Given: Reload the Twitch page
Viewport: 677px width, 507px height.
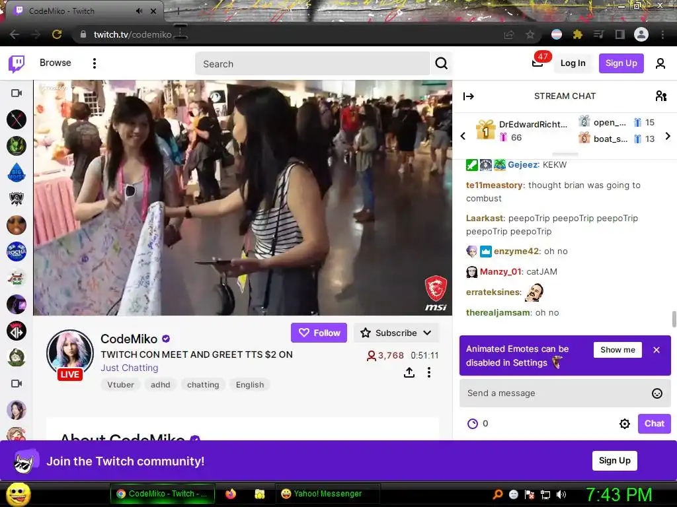Looking at the screenshot, I should (x=57, y=34).
